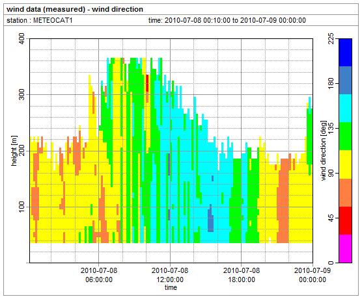362x299 pixels.
Task: Click the green color band in the legend
Action: click(345, 136)
